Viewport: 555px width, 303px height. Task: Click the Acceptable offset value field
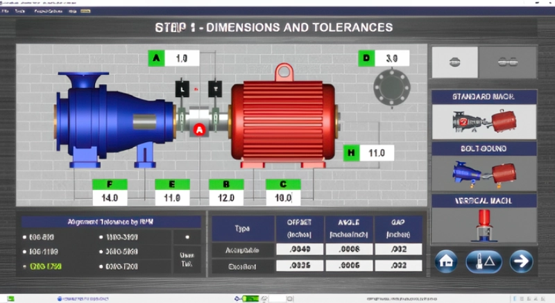coord(293,250)
